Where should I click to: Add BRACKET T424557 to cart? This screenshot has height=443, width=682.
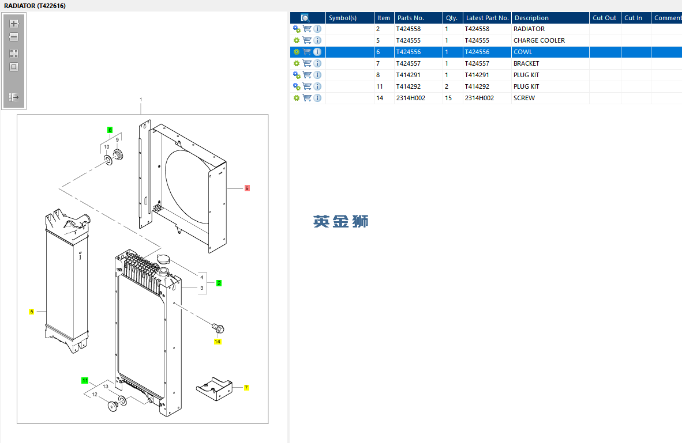(x=307, y=63)
